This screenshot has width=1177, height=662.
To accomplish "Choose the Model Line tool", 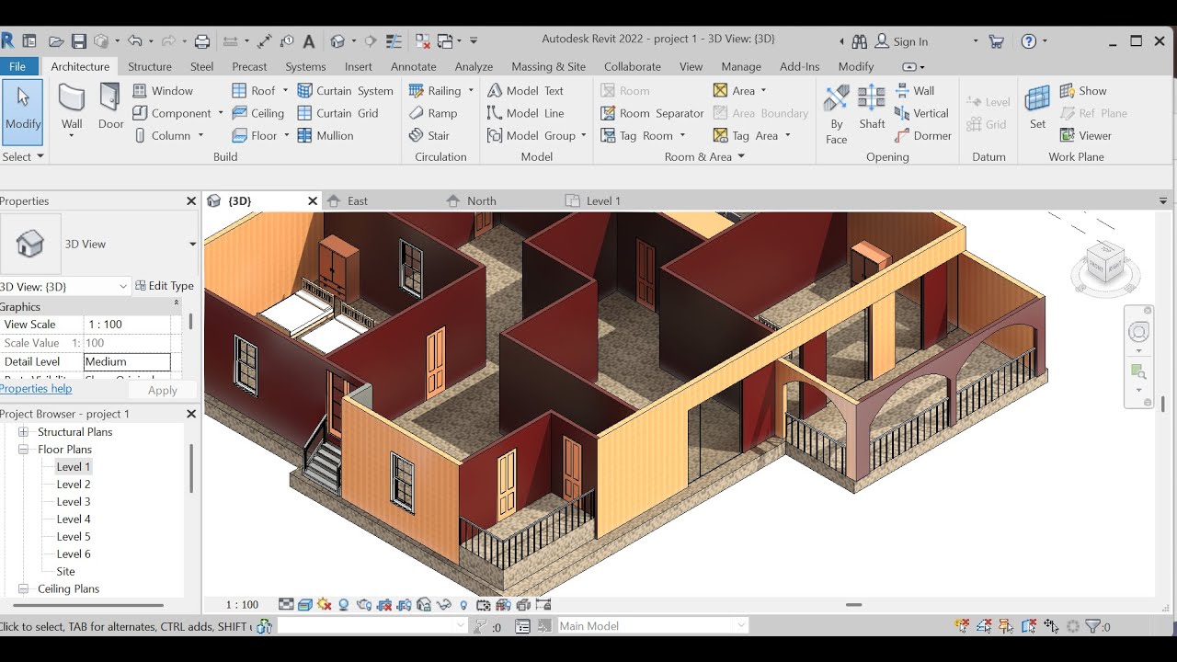I will 525,113.
